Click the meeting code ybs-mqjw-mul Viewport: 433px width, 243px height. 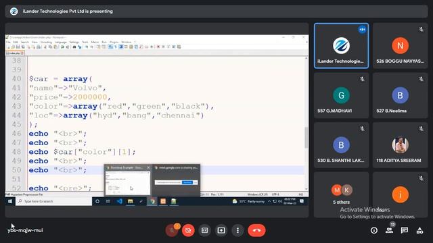coord(25,230)
